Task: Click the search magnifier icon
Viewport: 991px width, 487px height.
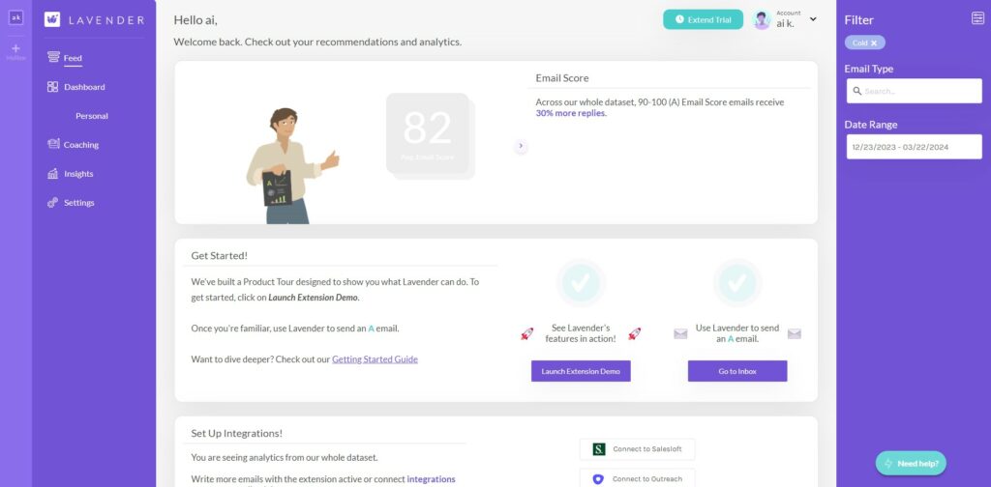Action: [x=857, y=91]
